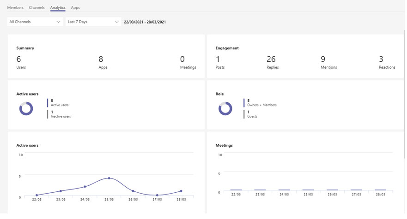
Task: Click the 23/03 data point on Active users line
Action: 61,191
